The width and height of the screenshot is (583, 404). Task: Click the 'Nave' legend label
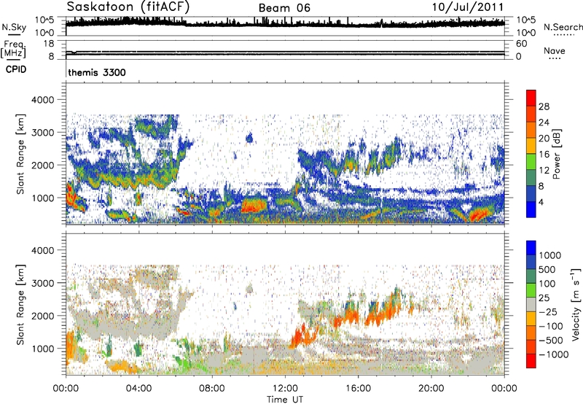coord(555,51)
